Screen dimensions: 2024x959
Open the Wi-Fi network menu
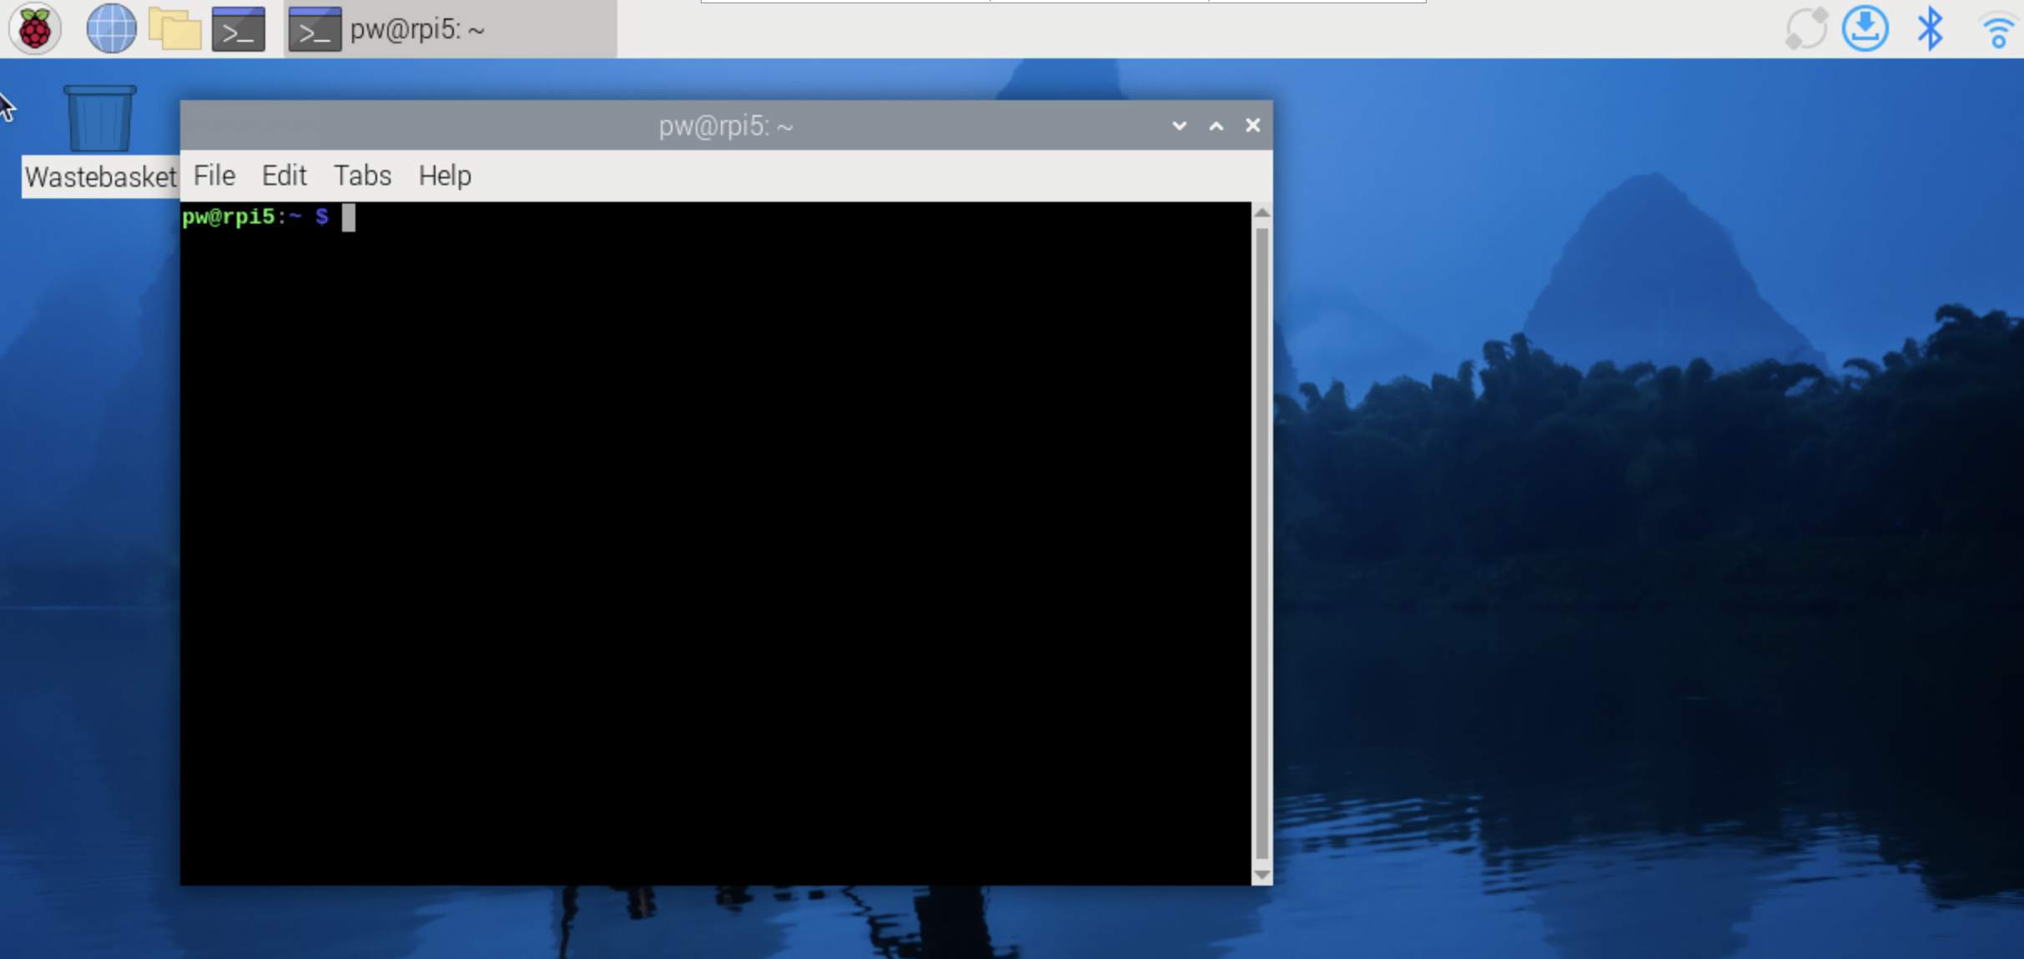pos(1997,32)
